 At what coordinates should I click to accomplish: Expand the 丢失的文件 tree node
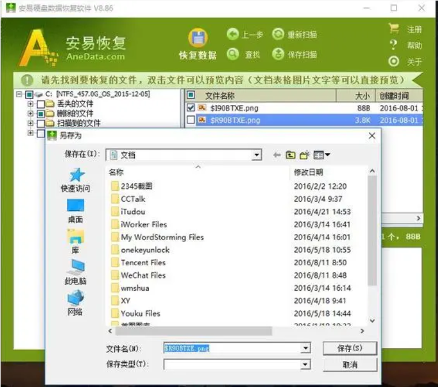tap(30, 104)
